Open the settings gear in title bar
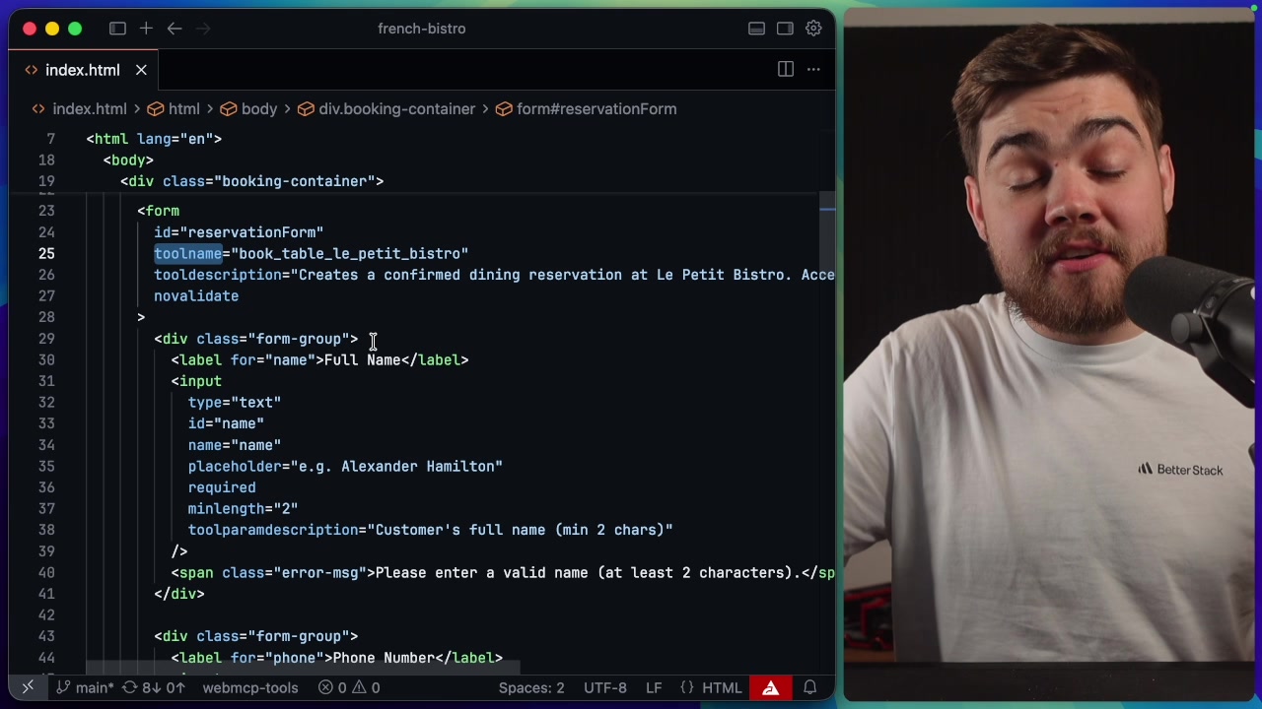The image size is (1262, 709). 813,29
